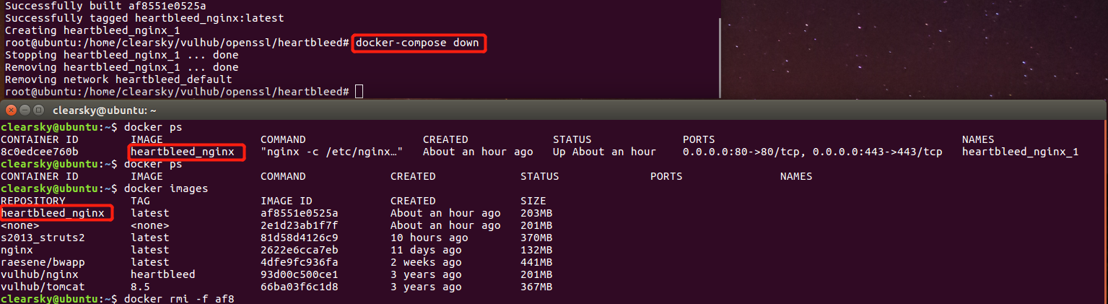1108x304 pixels.
Task: Click 'Successfully tagged heartbleed_nginx:latest' line
Action: pos(144,18)
